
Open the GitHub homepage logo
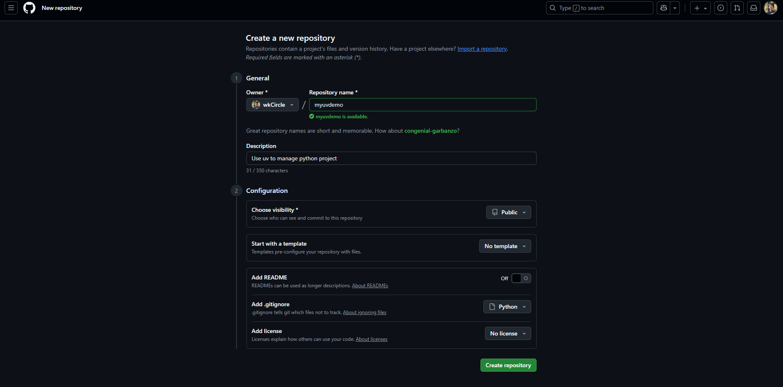click(29, 7)
